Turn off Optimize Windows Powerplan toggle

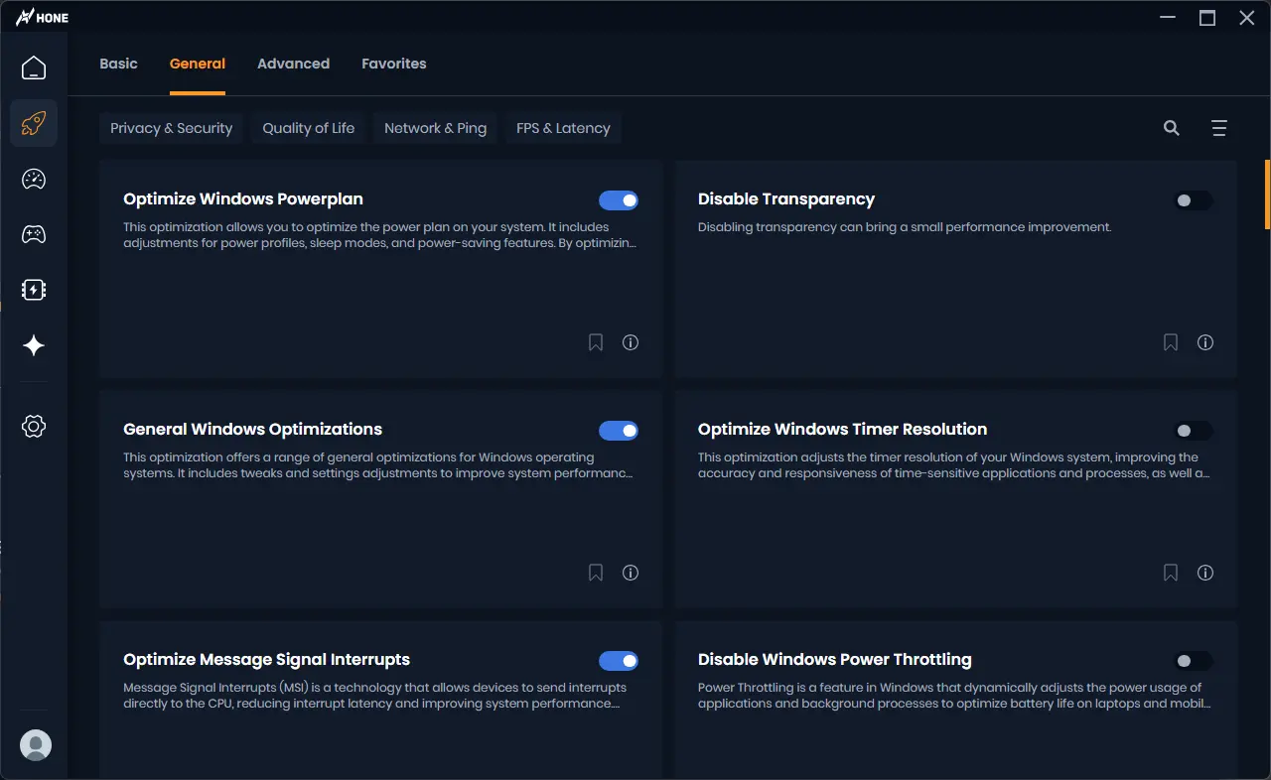(x=619, y=200)
